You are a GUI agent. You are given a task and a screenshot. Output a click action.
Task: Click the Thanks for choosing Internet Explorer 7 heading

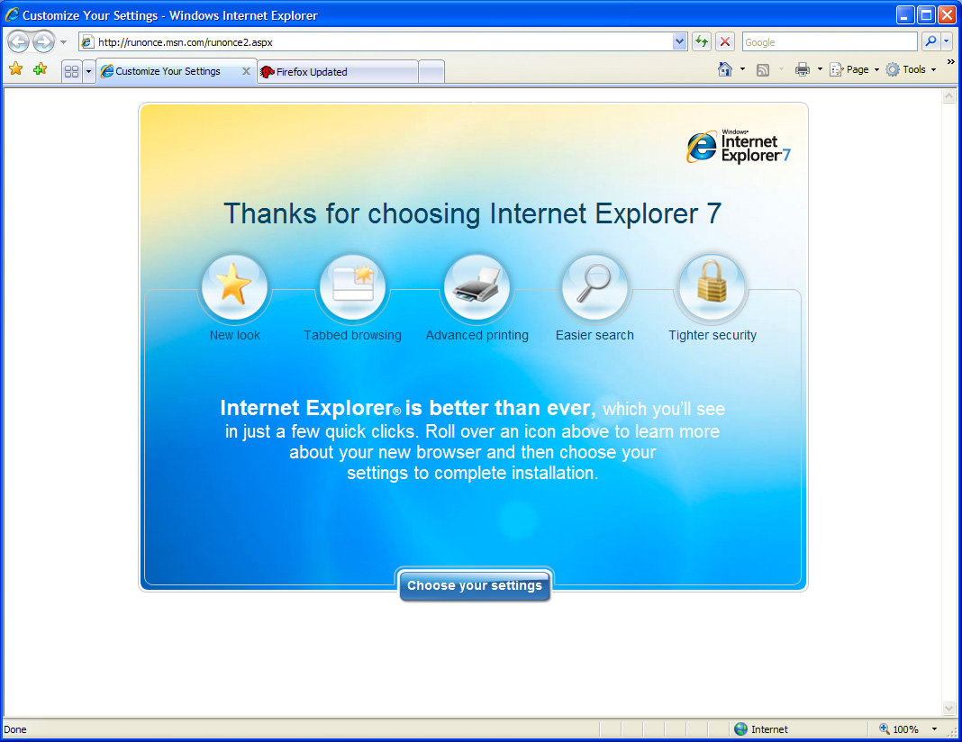[472, 214]
